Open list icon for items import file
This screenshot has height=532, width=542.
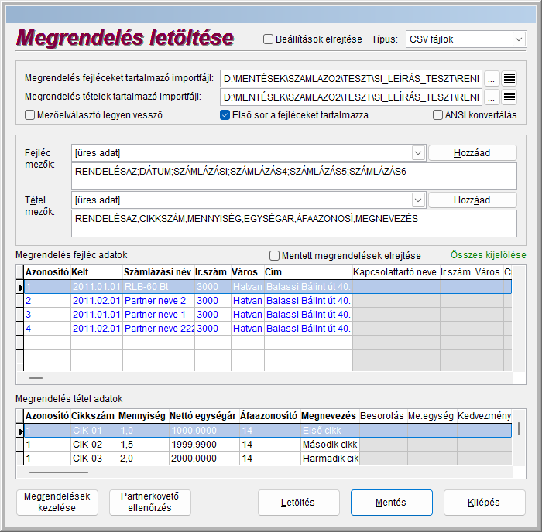click(x=509, y=97)
